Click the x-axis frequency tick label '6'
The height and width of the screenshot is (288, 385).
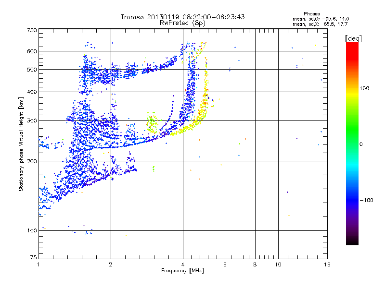tap(225, 265)
